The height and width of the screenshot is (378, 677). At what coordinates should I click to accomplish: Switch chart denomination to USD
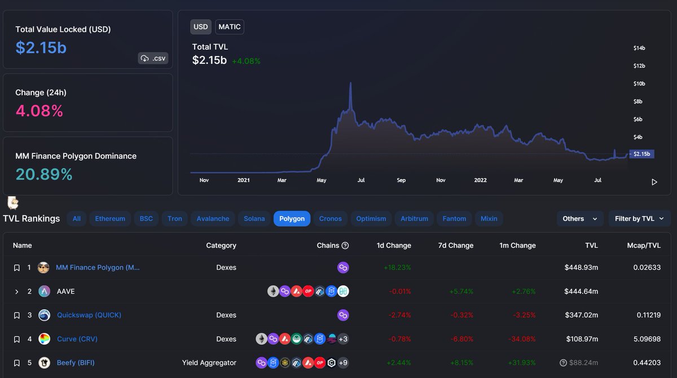coord(201,27)
